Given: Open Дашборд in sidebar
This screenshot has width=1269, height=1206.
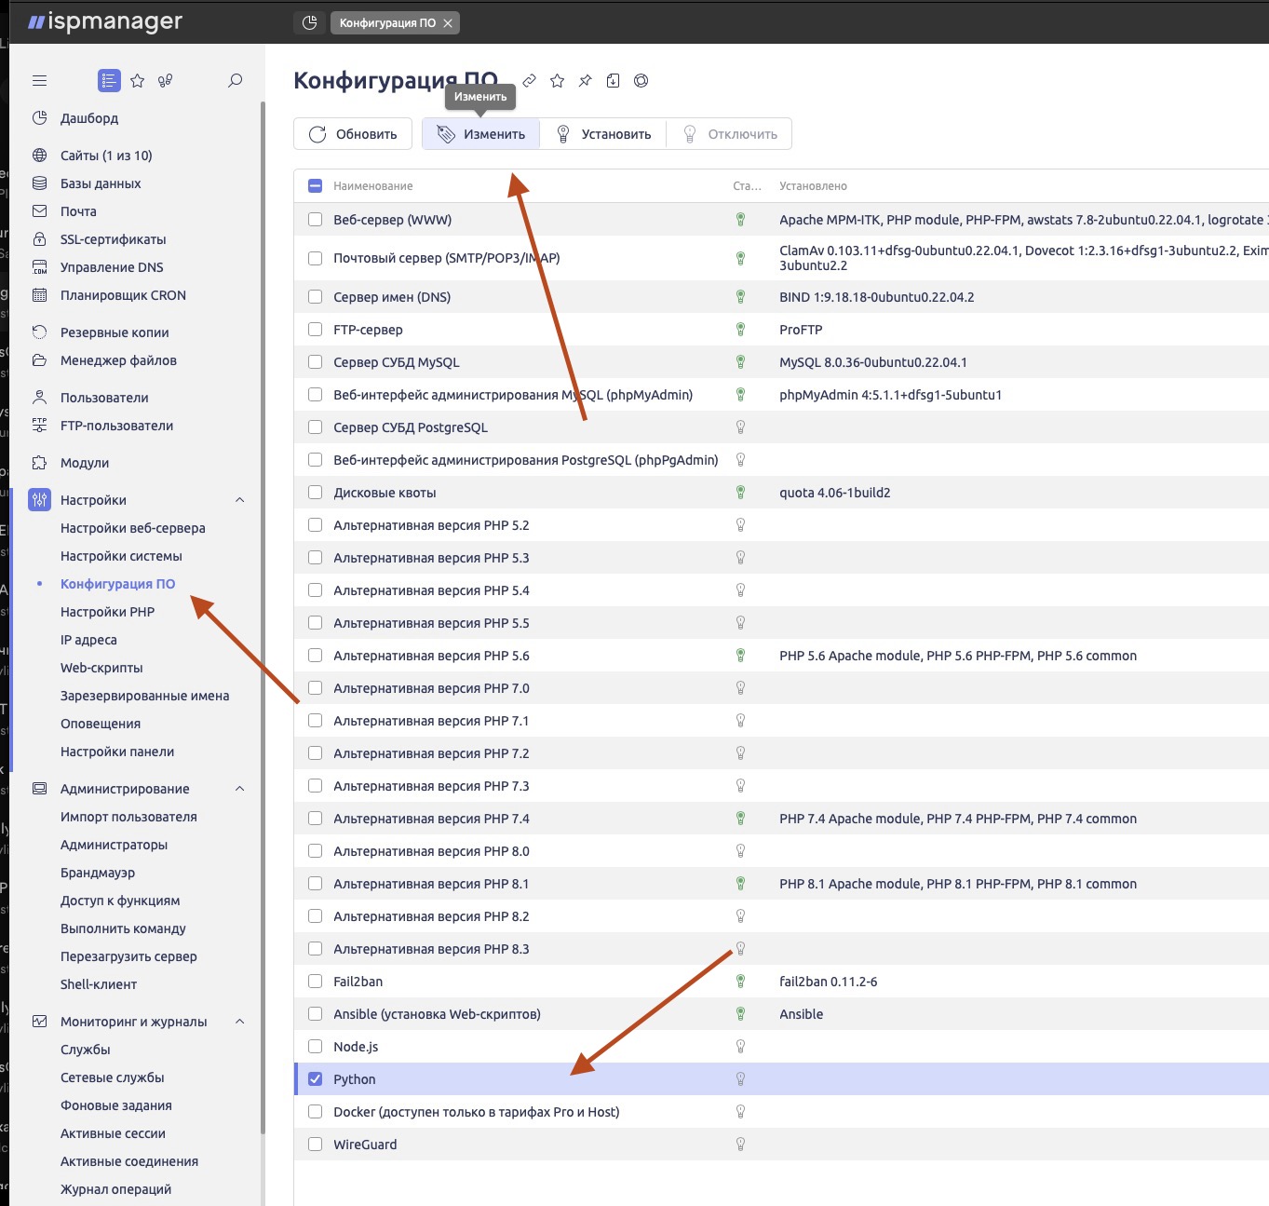Looking at the screenshot, I should point(89,118).
